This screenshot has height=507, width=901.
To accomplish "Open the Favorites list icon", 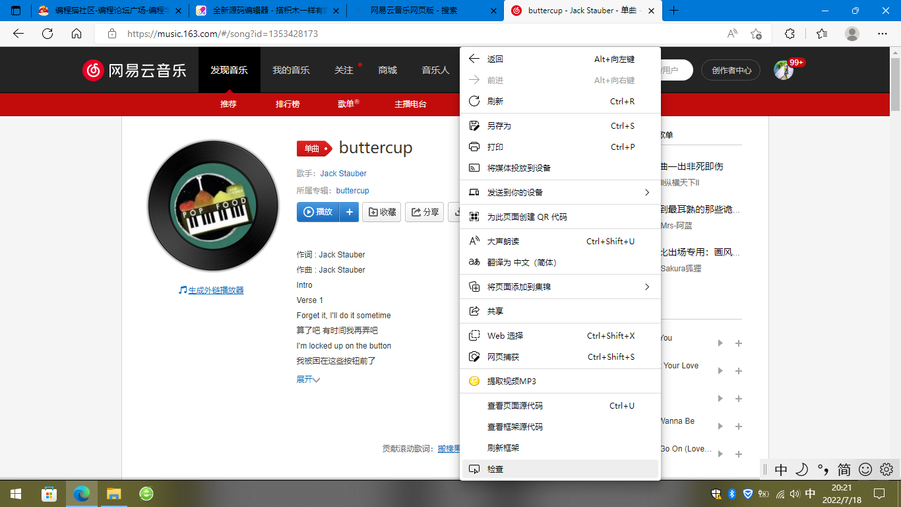I will tap(821, 34).
